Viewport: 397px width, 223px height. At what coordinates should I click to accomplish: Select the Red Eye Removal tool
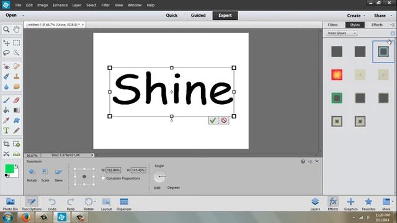(x=6, y=66)
